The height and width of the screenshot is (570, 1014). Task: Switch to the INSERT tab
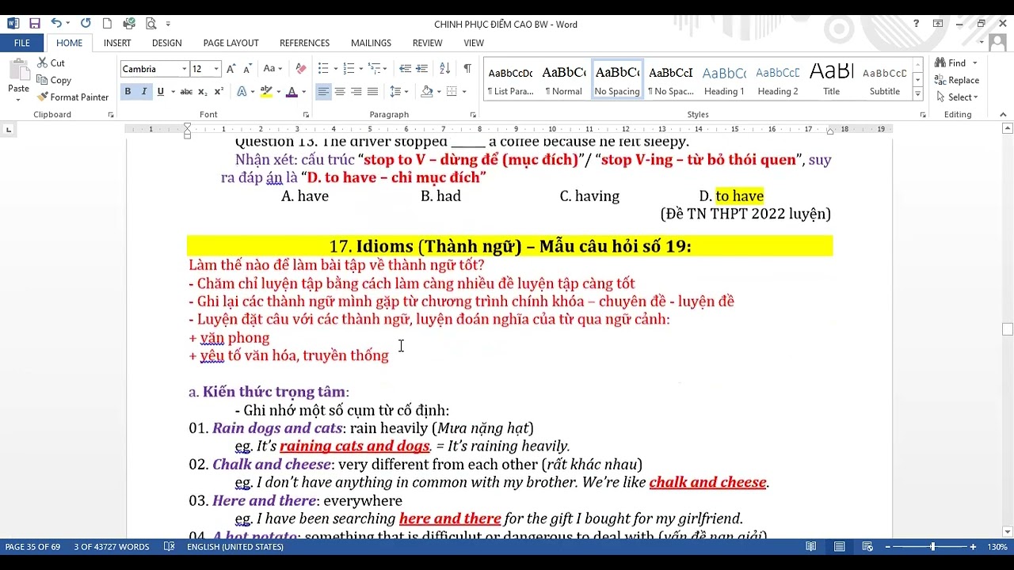[117, 43]
